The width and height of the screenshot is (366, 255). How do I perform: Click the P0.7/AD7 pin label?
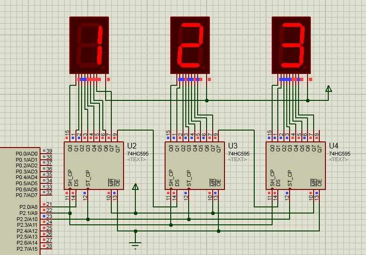[26, 195]
